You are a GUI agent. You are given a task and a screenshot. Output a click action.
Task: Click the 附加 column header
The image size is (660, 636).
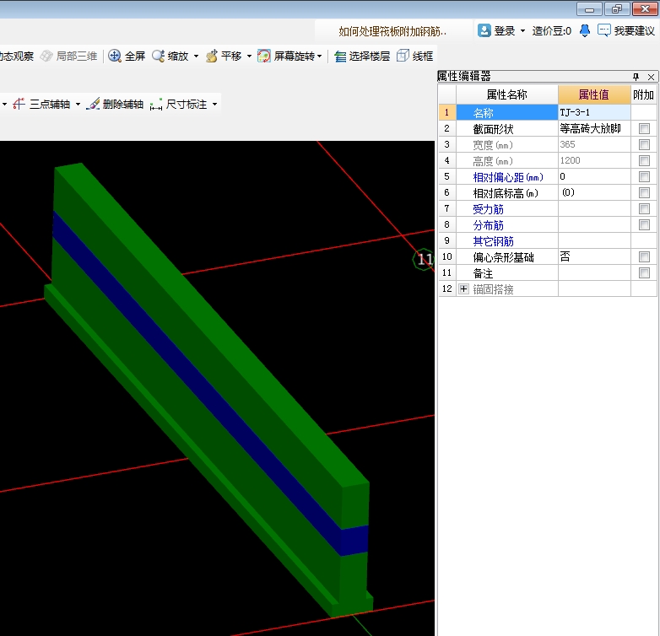point(644,94)
